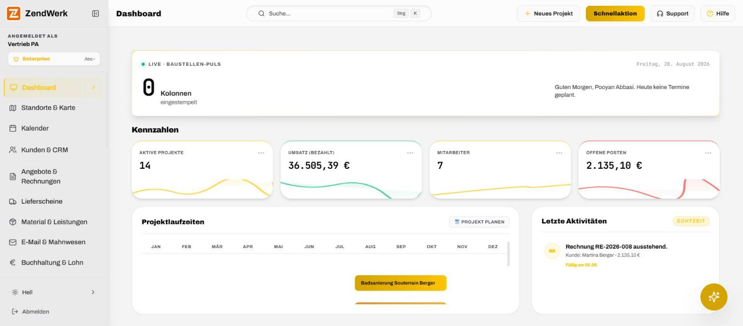Click the question mark icon on Hilfe
Viewport: 743px width, 326px height.
click(710, 14)
